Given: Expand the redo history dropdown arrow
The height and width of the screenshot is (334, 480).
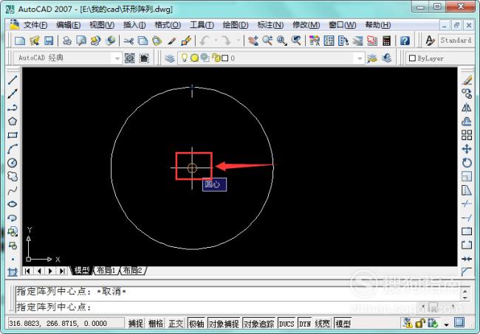Looking at the screenshot, I should (238, 41).
